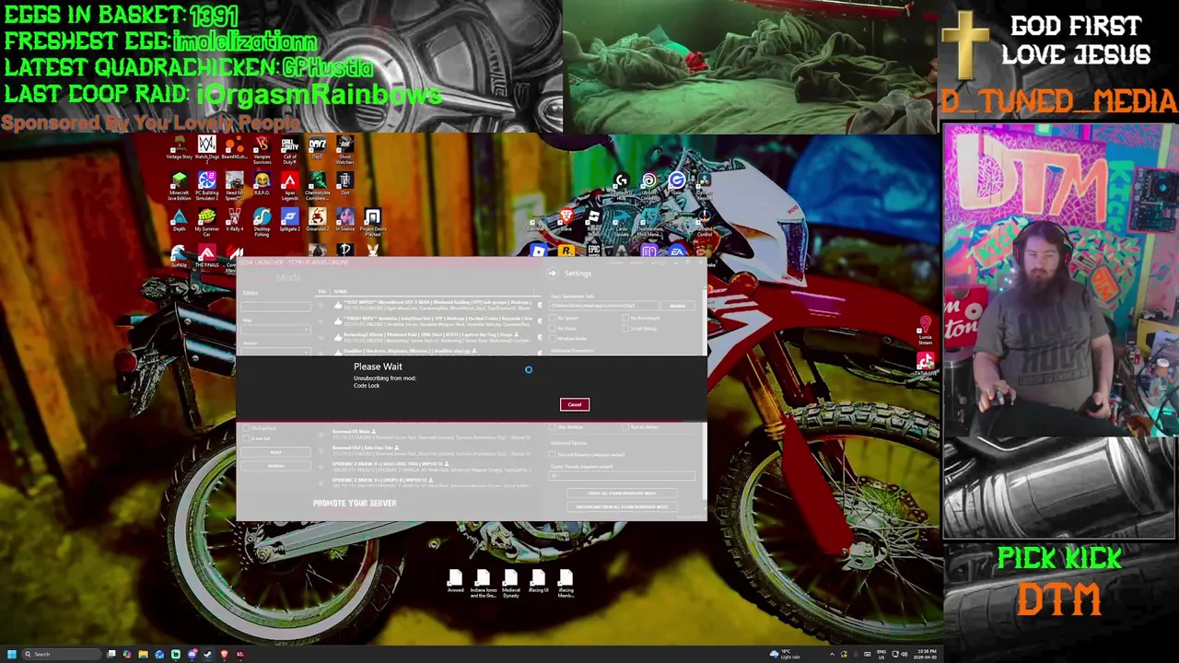Click the EA app desktop icon
The height and width of the screenshot is (663, 1179).
[677, 250]
